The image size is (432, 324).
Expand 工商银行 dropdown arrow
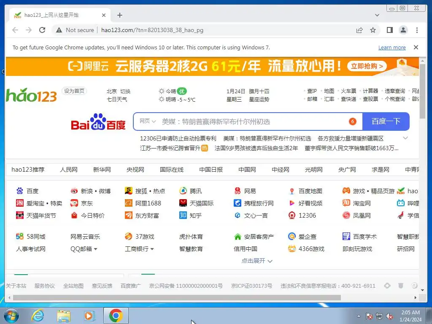[x=152, y=249]
